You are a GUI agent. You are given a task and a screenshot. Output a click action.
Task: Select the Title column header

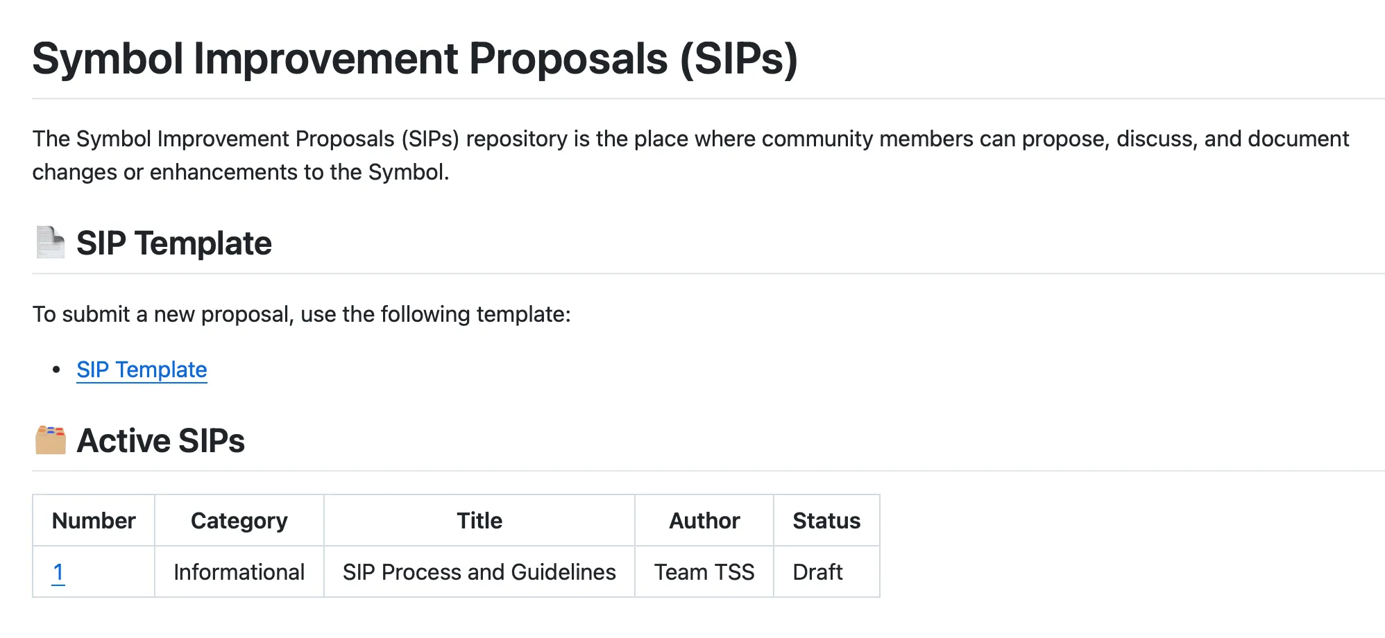[479, 520]
